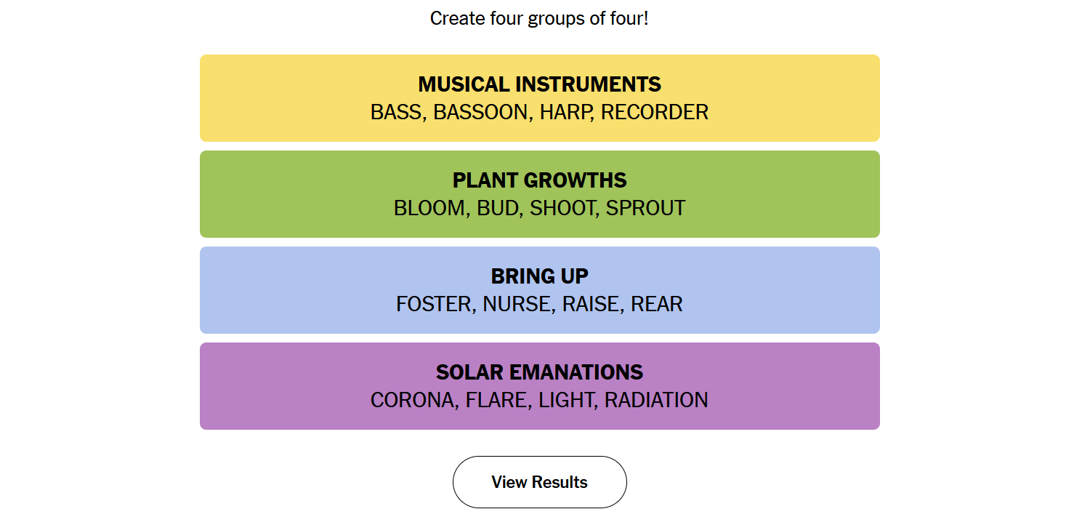Click the word HARP in musical instruments
1090x509 pixels.
(x=564, y=112)
